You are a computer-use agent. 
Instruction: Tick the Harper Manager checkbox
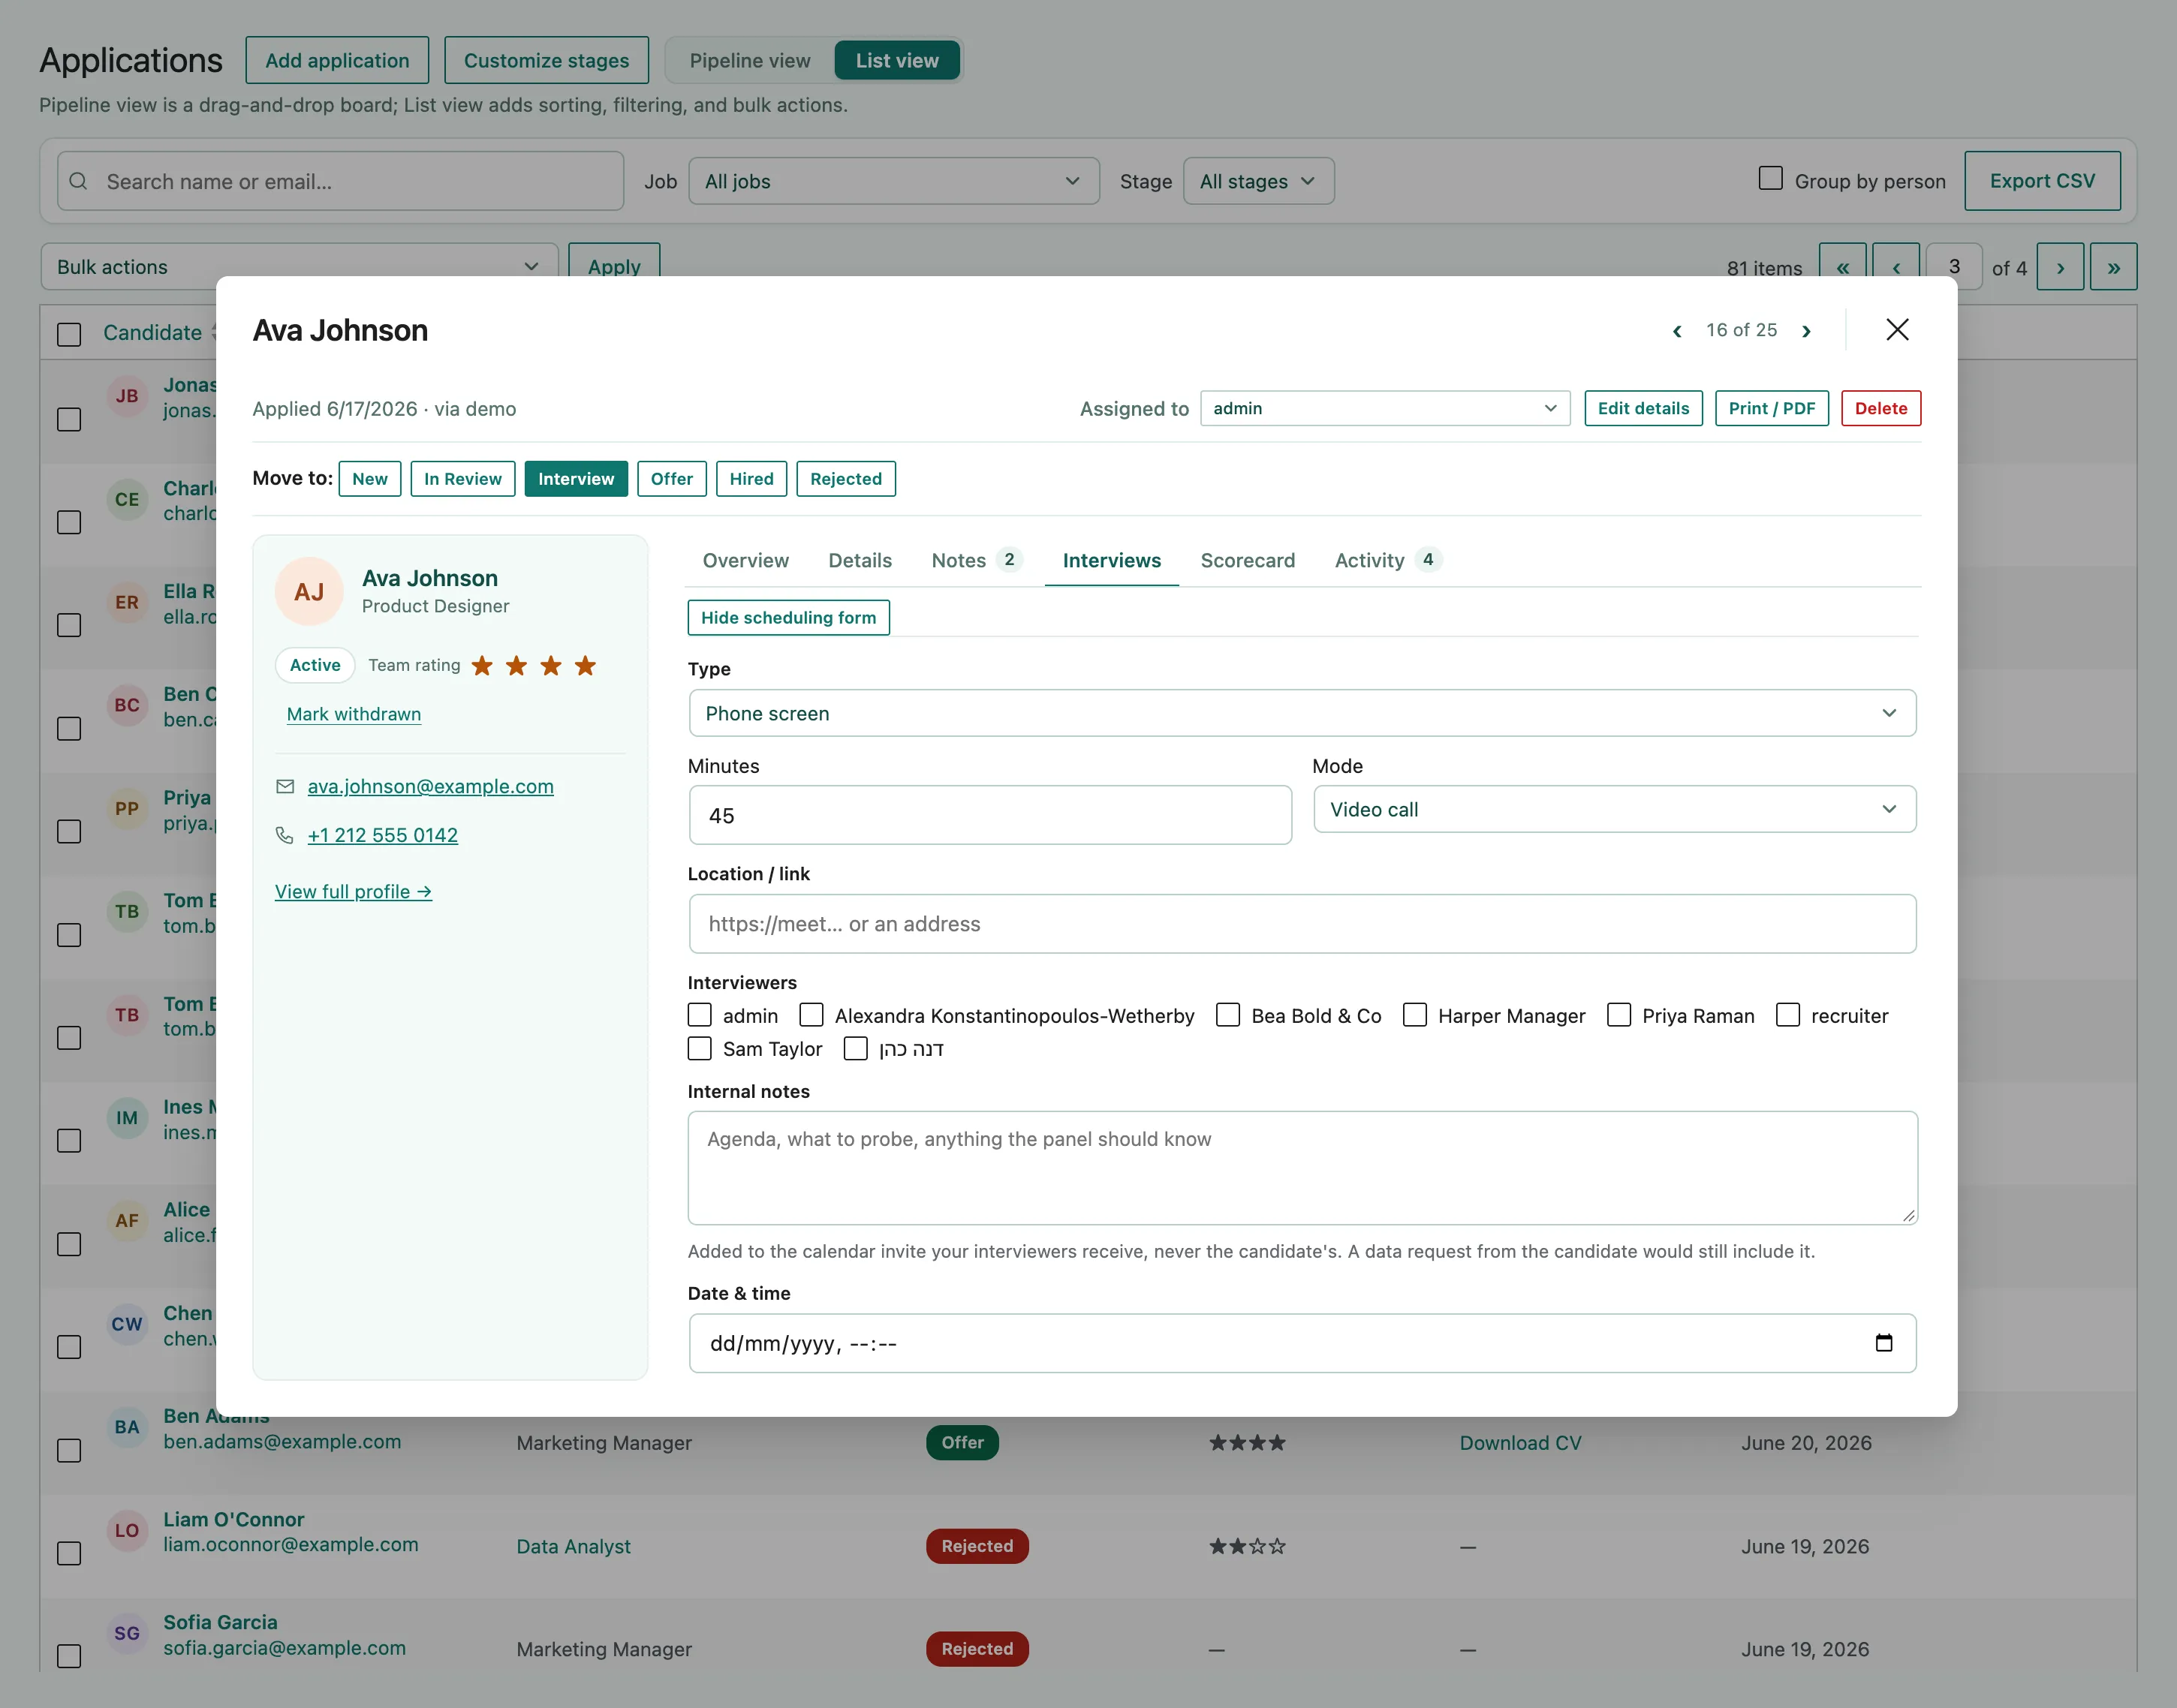pos(1414,1015)
